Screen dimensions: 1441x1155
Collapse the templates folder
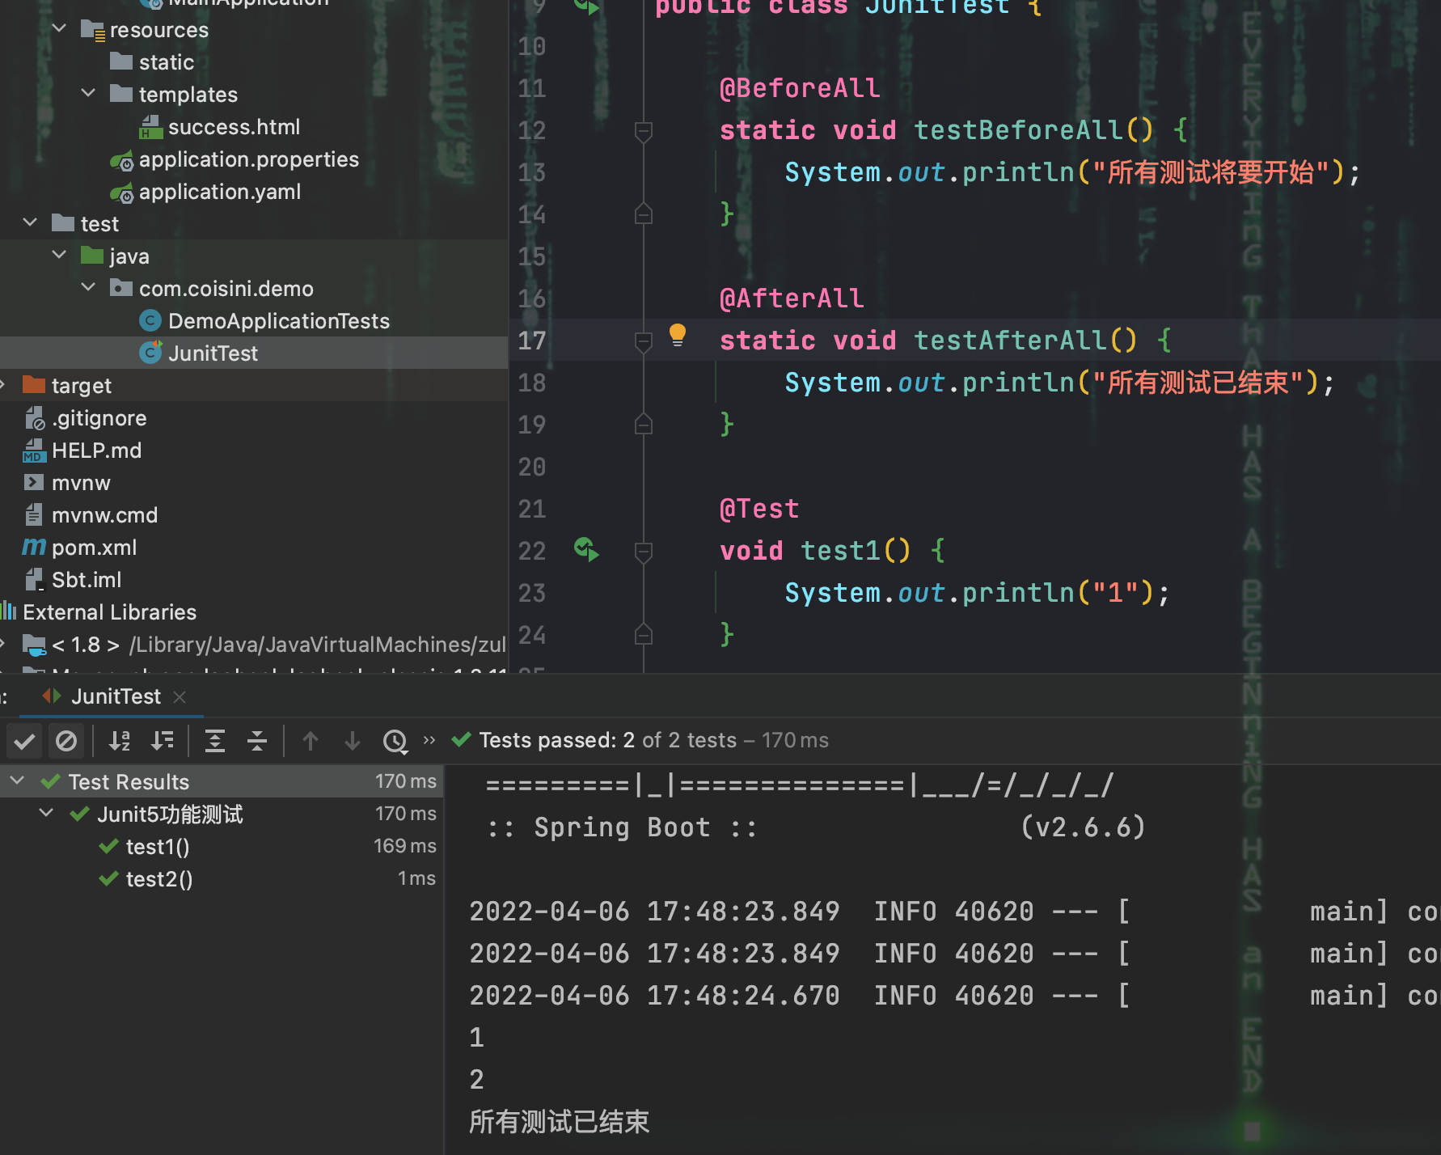pyautogui.click(x=88, y=94)
